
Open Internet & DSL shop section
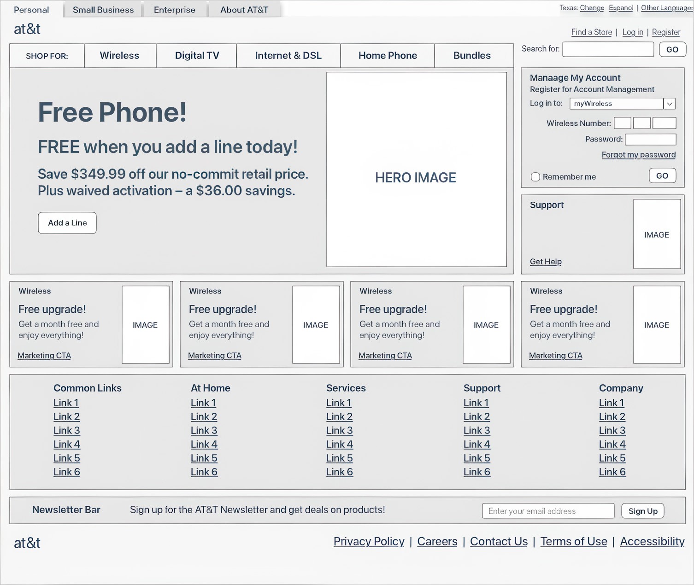[288, 56]
